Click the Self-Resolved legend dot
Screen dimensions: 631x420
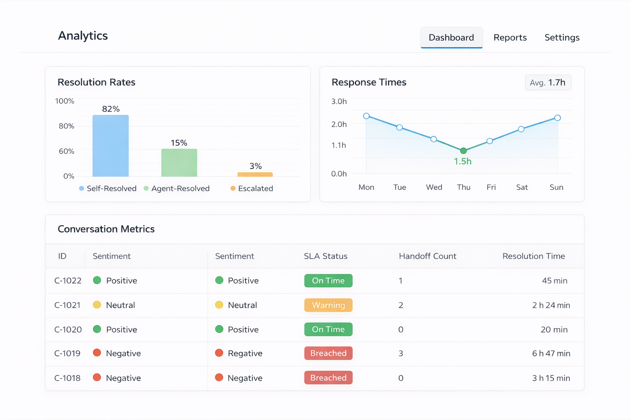coord(81,188)
